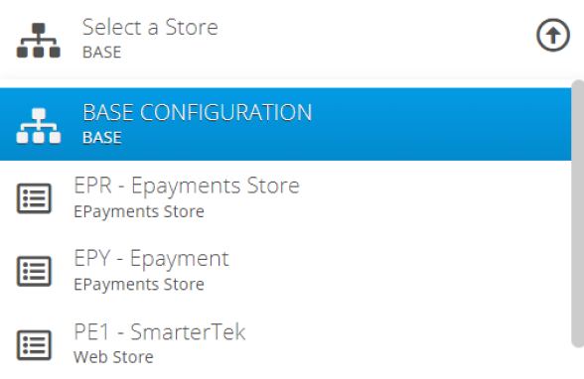Open the Select a Store dropdown header
The width and height of the screenshot is (584, 379).
click(292, 39)
